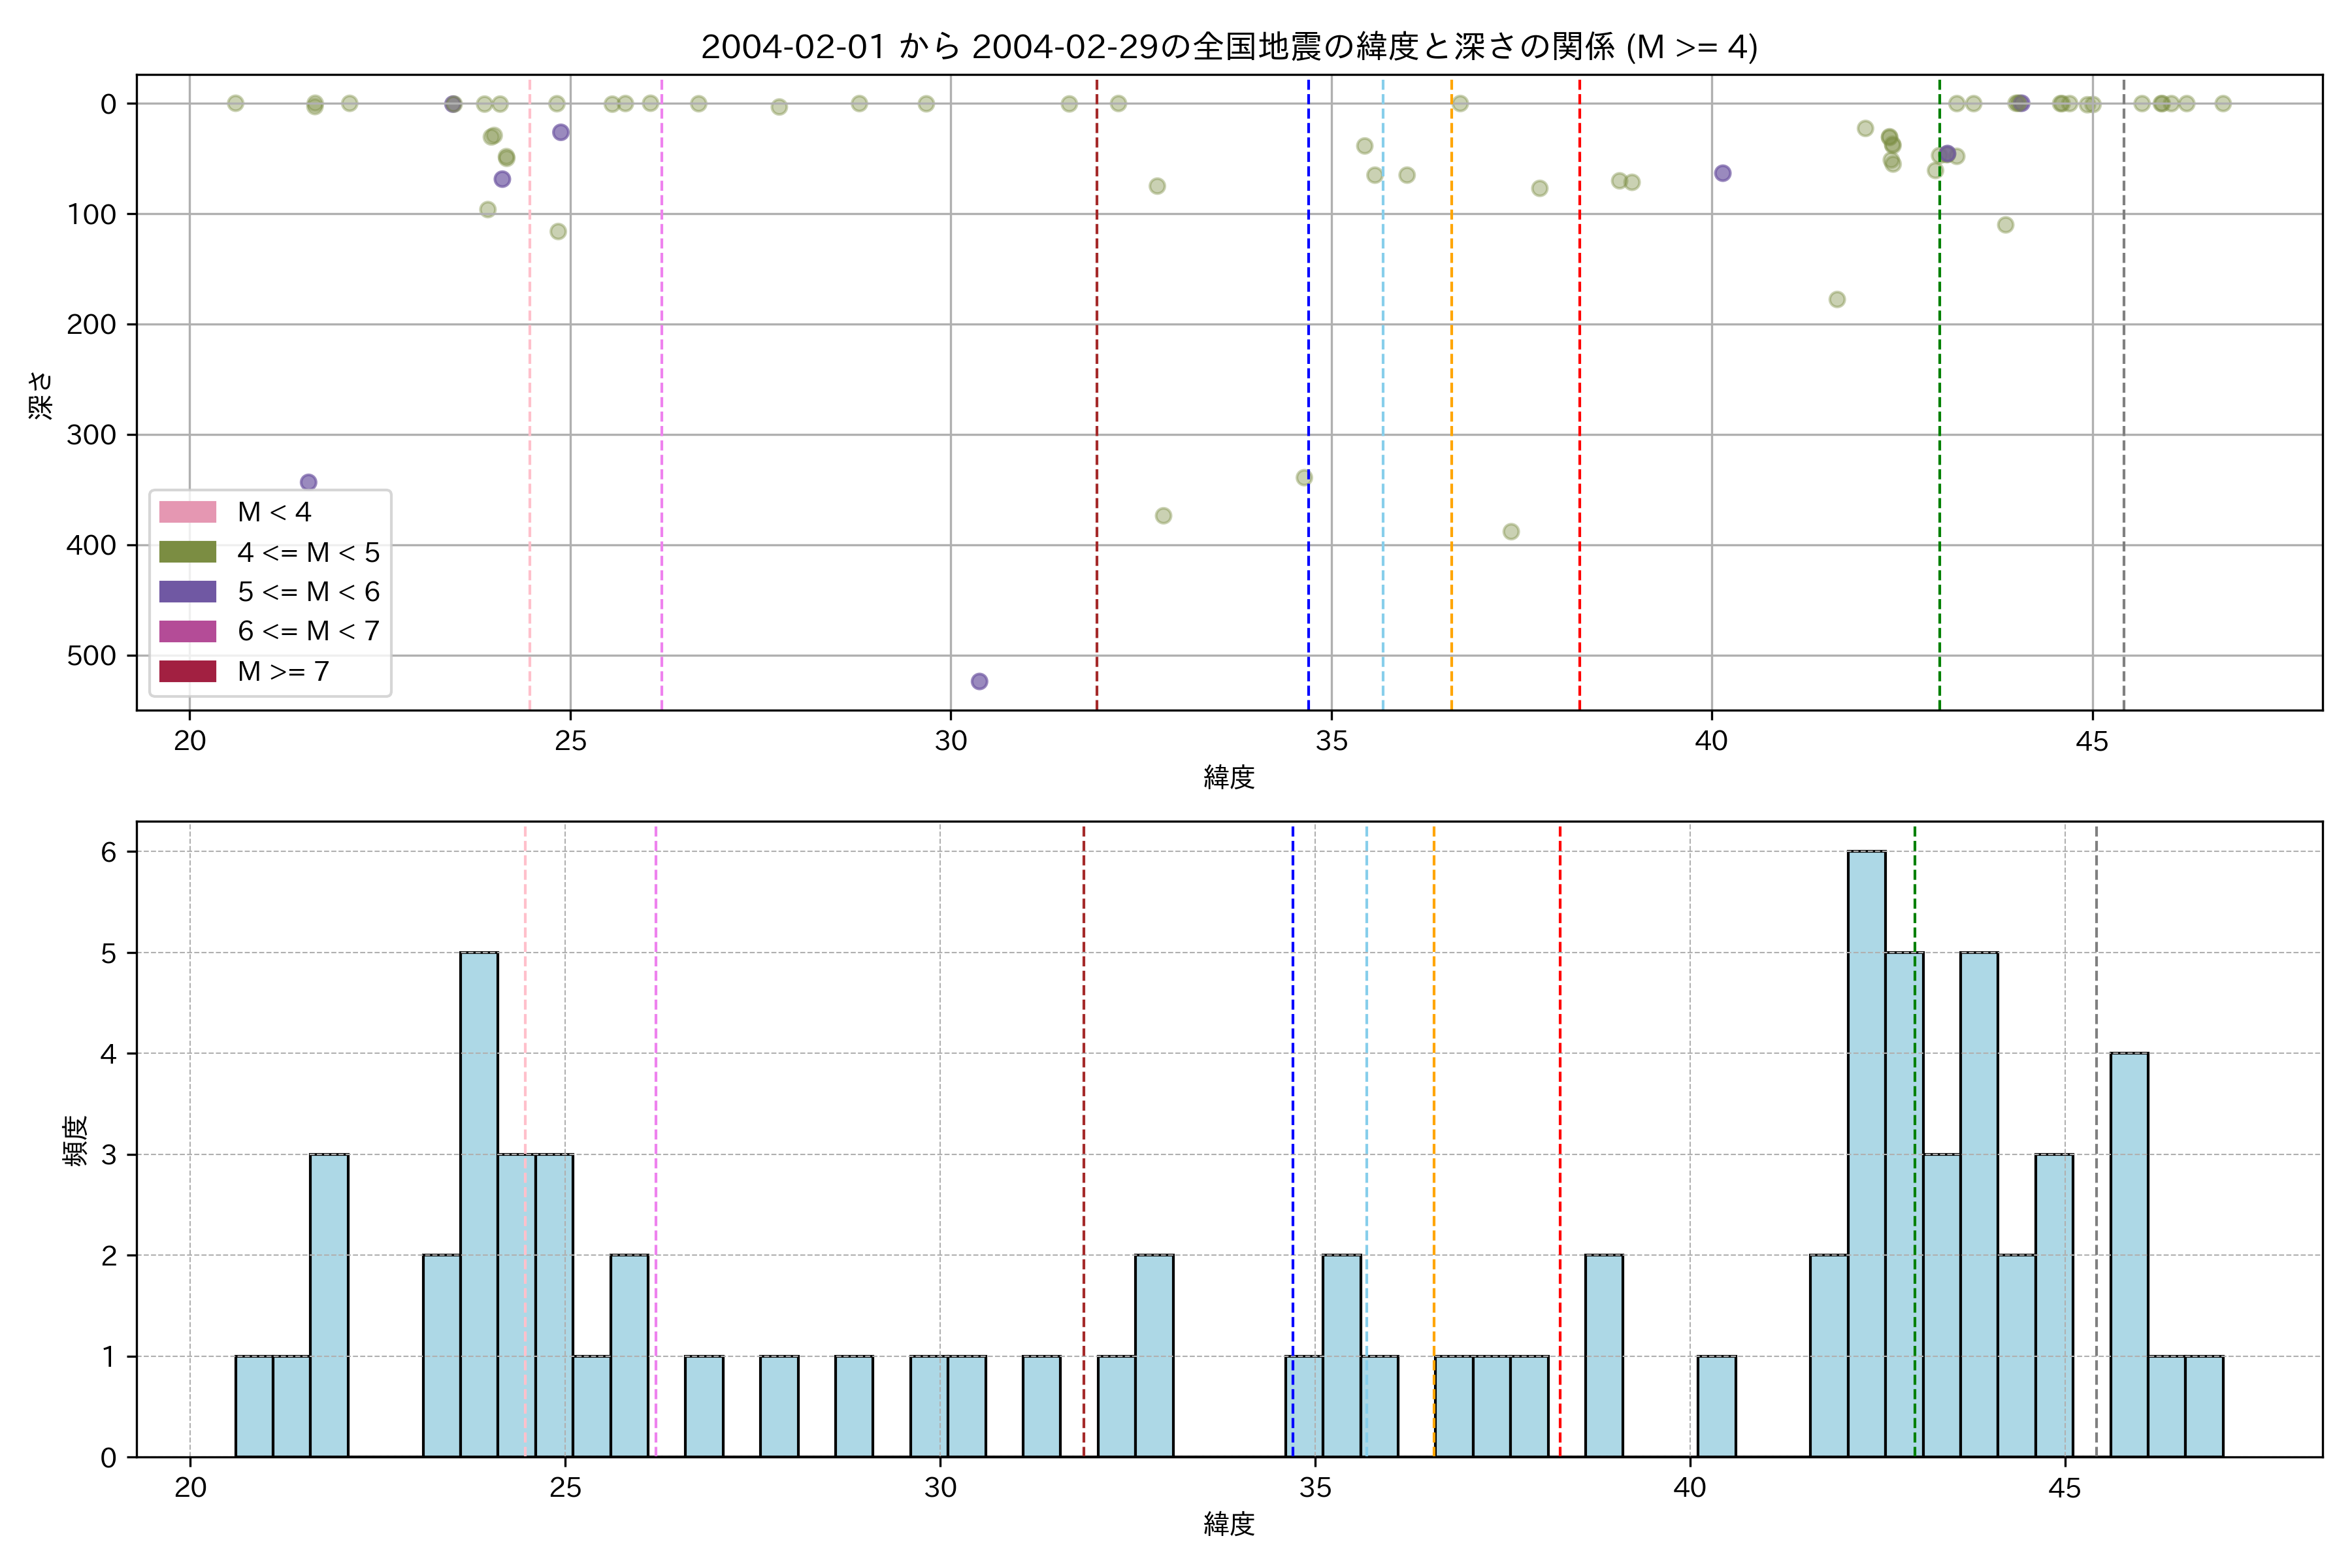Click the pink M < 4 legend swatch
The image size is (2352, 1568).
pyautogui.click(x=187, y=512)
